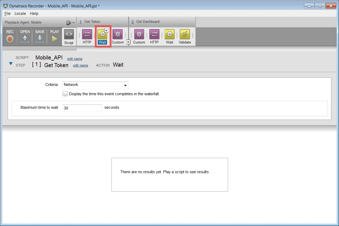Maximize the Dynatrace Recorder window
Viewport: 339px width, 226px height.
[320, 6]
